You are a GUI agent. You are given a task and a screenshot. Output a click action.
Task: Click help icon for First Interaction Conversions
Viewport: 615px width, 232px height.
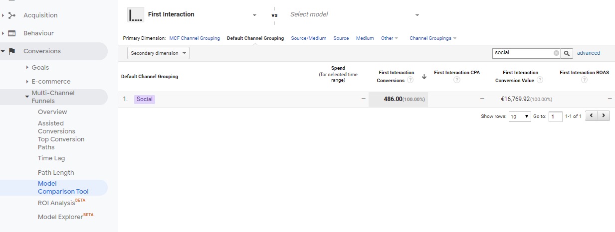(410, 80)
